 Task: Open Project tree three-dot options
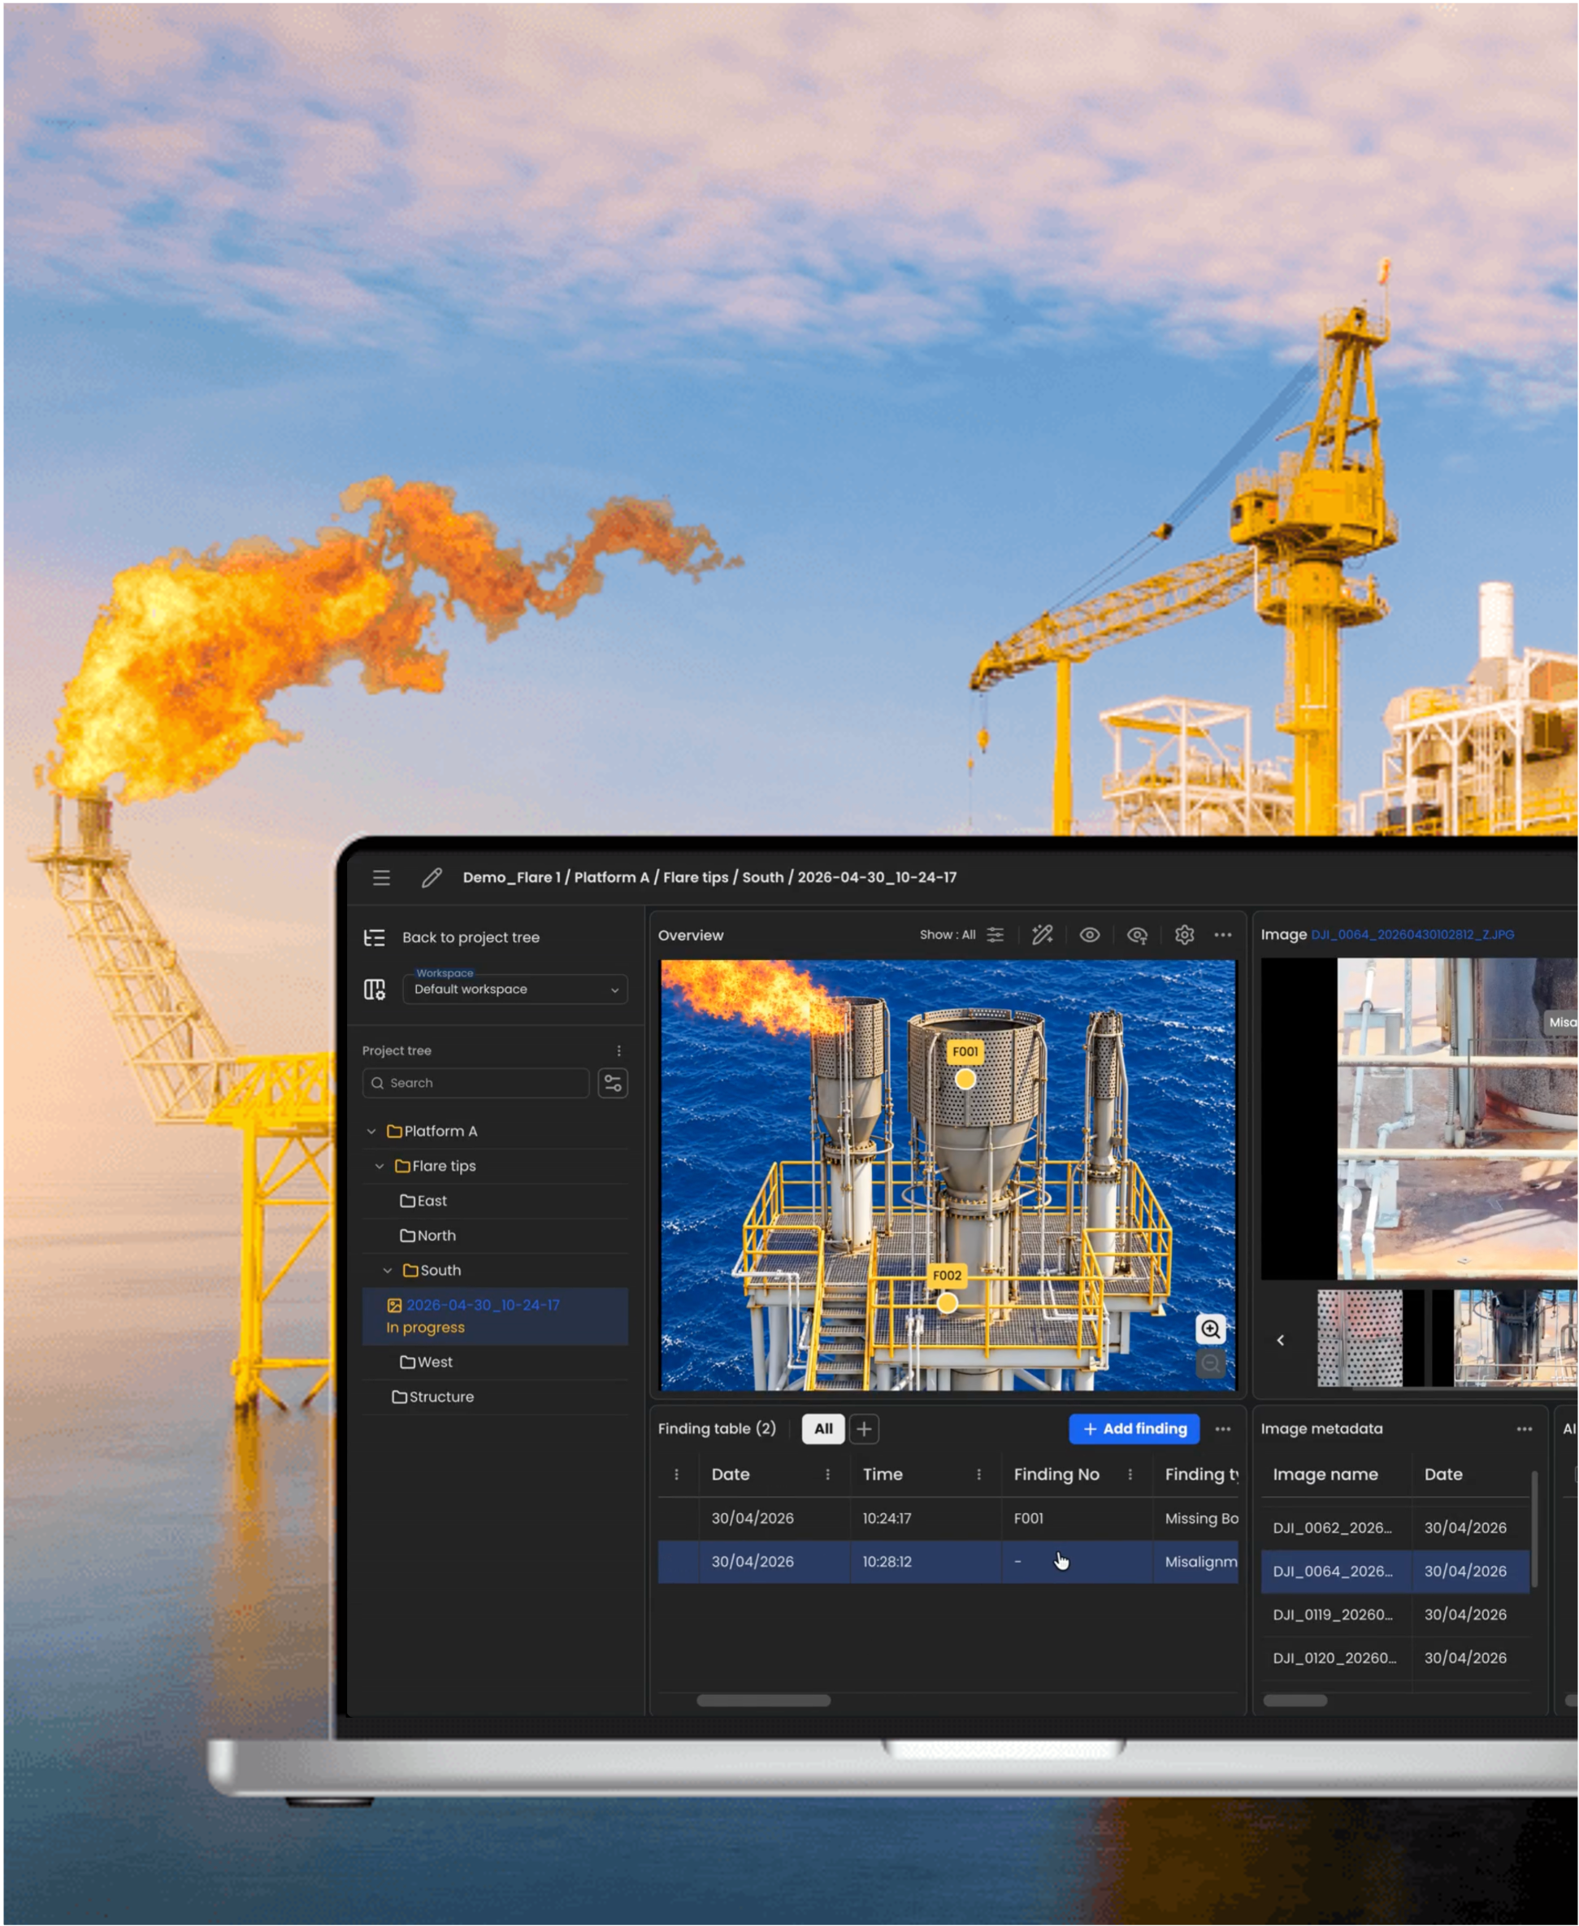tap(619, 1050)
